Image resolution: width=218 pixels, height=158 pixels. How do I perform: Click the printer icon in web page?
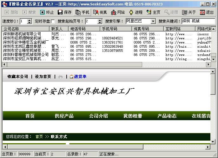[x=61, y=77]
